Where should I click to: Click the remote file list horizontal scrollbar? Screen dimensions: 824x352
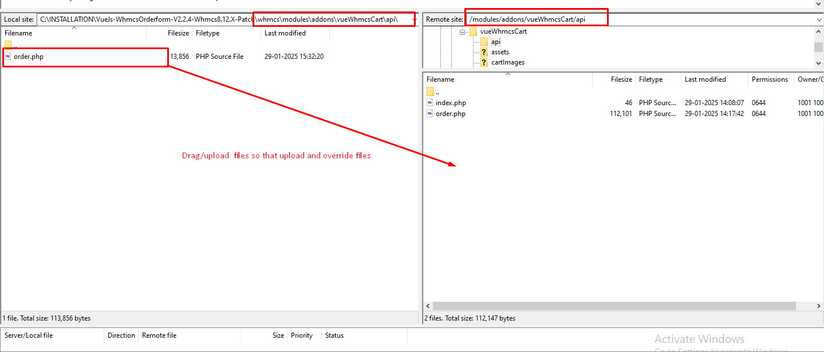(614, 306)
